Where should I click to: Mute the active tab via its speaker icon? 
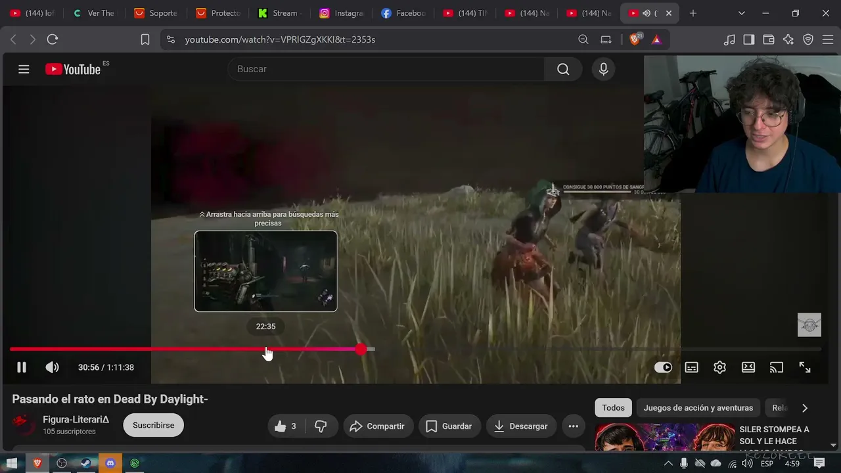click(x=647, y=13)
